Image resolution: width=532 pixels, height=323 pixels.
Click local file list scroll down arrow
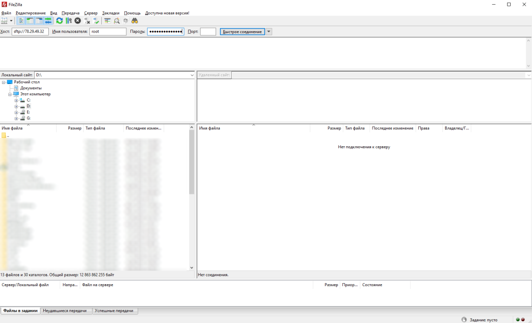point(192,268)
